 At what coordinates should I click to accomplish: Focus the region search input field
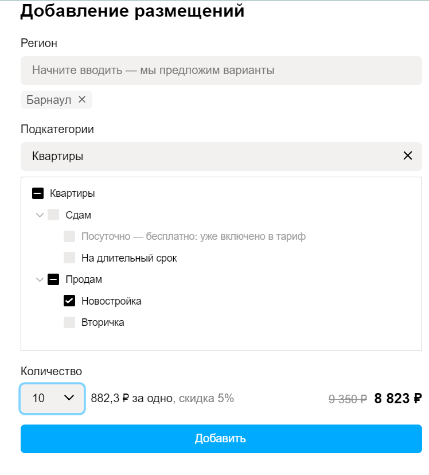click(x=221, y=71)
